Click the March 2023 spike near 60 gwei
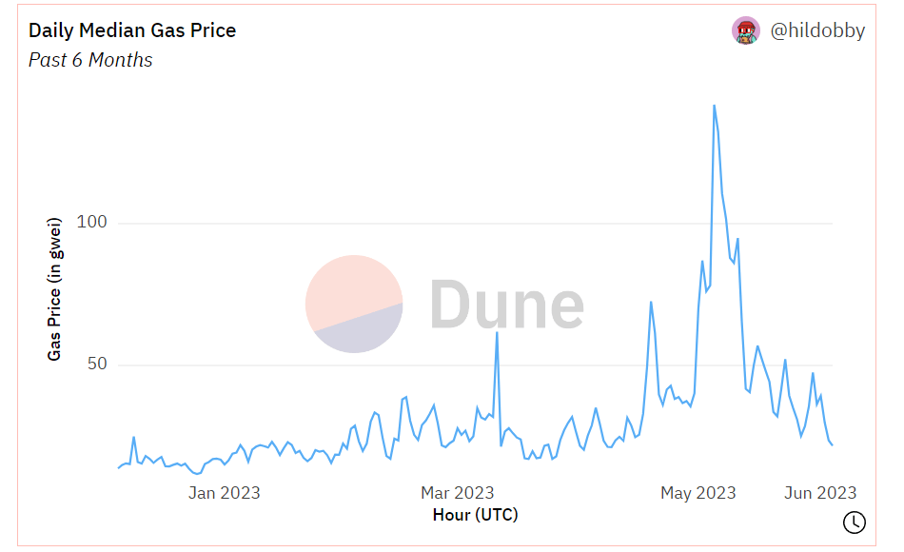The width and height of the screenshot is (904, 552). point(497,332)
